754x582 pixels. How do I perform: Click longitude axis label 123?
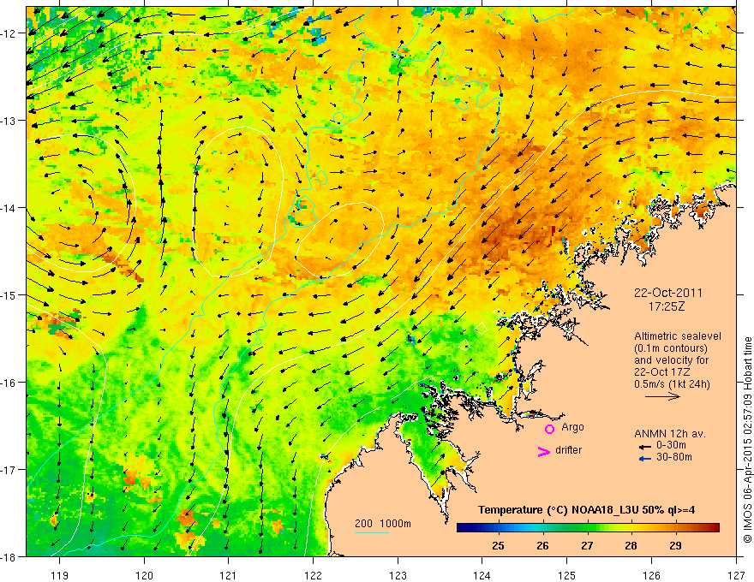398,575
